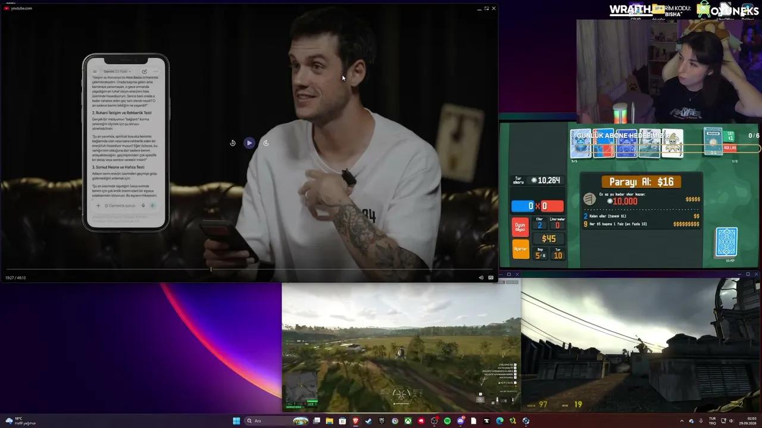
Task: Select the jester joker card
Action: point(672,143)
